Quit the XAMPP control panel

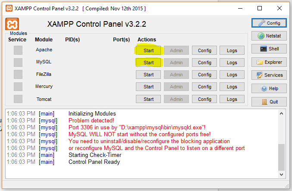tap(269, 102)
